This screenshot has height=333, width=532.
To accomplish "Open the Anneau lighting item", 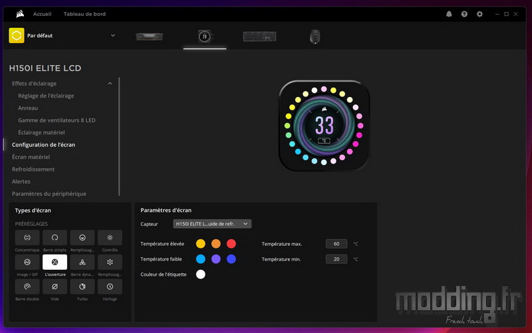I will pos(28,108).
